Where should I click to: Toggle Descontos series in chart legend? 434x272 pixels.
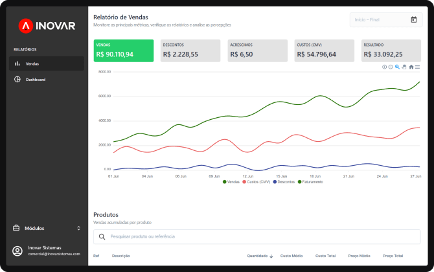[285, 182]
